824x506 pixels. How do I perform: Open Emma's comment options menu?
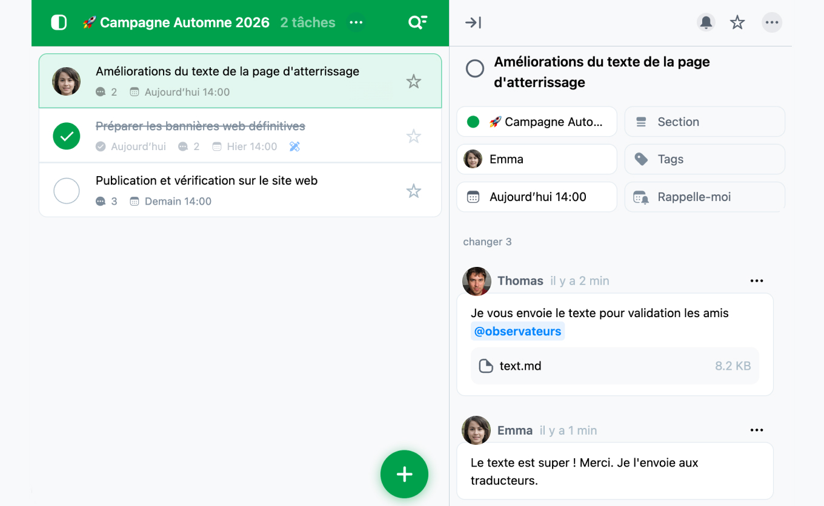[x=757, y=430]
